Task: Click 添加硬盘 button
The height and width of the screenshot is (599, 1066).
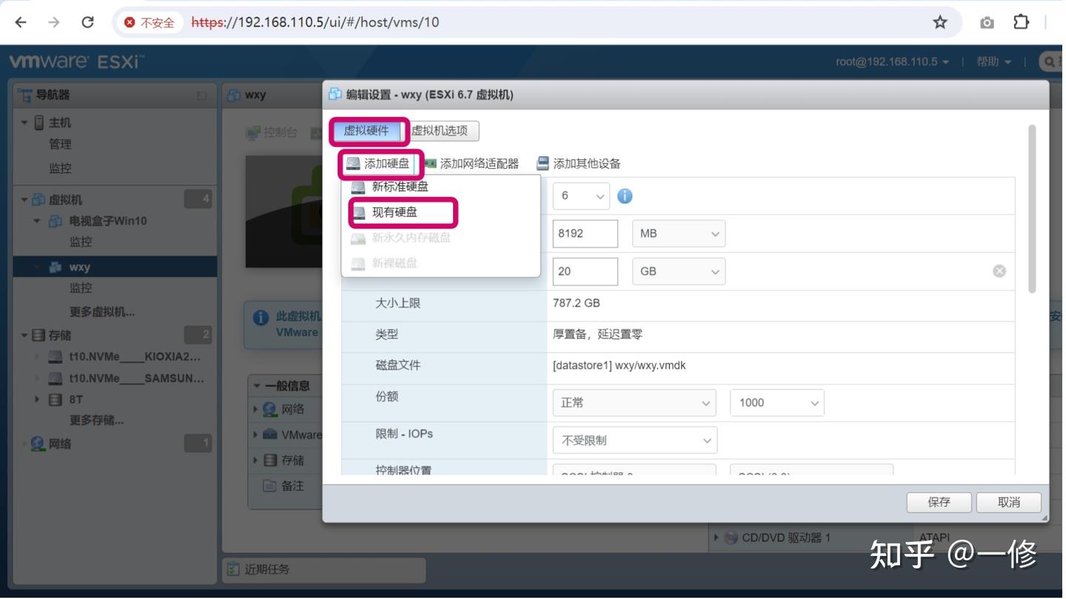Action: [x=378, y=164]
